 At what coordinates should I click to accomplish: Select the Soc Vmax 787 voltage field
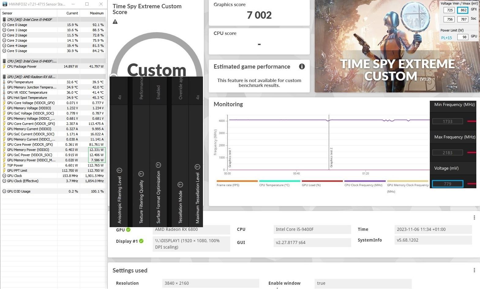[463, 19]
